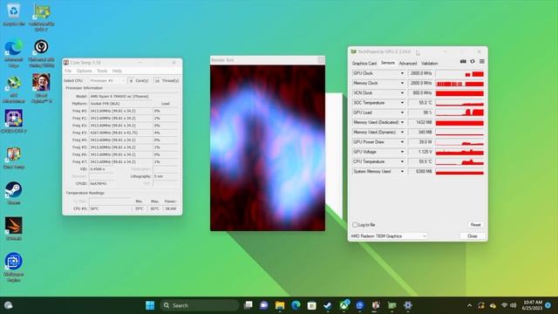The image size is (558, 314).
Task: Open Steam from the taskbar
Action: pos(328,305)
